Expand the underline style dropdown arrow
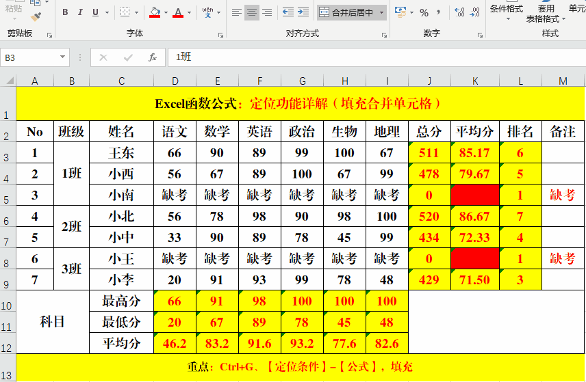The image size is (586, 382). tap(107, 13)
